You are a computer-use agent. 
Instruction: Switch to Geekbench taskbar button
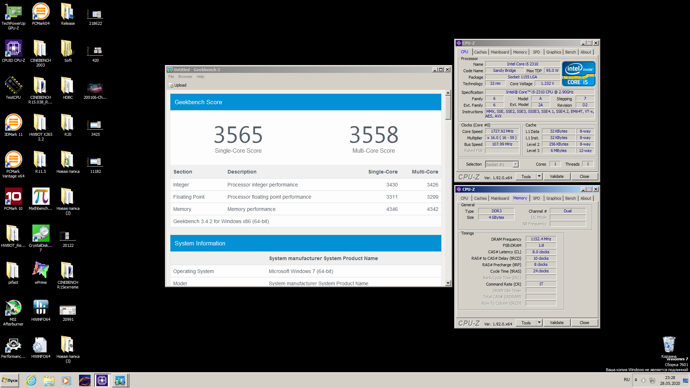pos(120,380)
